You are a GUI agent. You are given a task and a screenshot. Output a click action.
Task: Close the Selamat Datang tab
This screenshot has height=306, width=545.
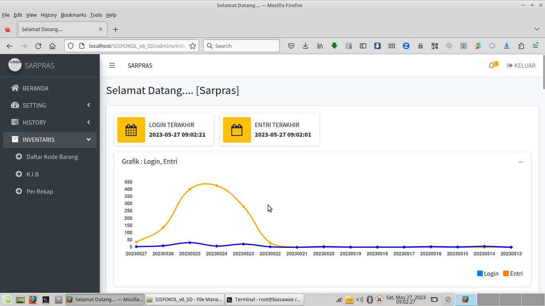point(101,29)
